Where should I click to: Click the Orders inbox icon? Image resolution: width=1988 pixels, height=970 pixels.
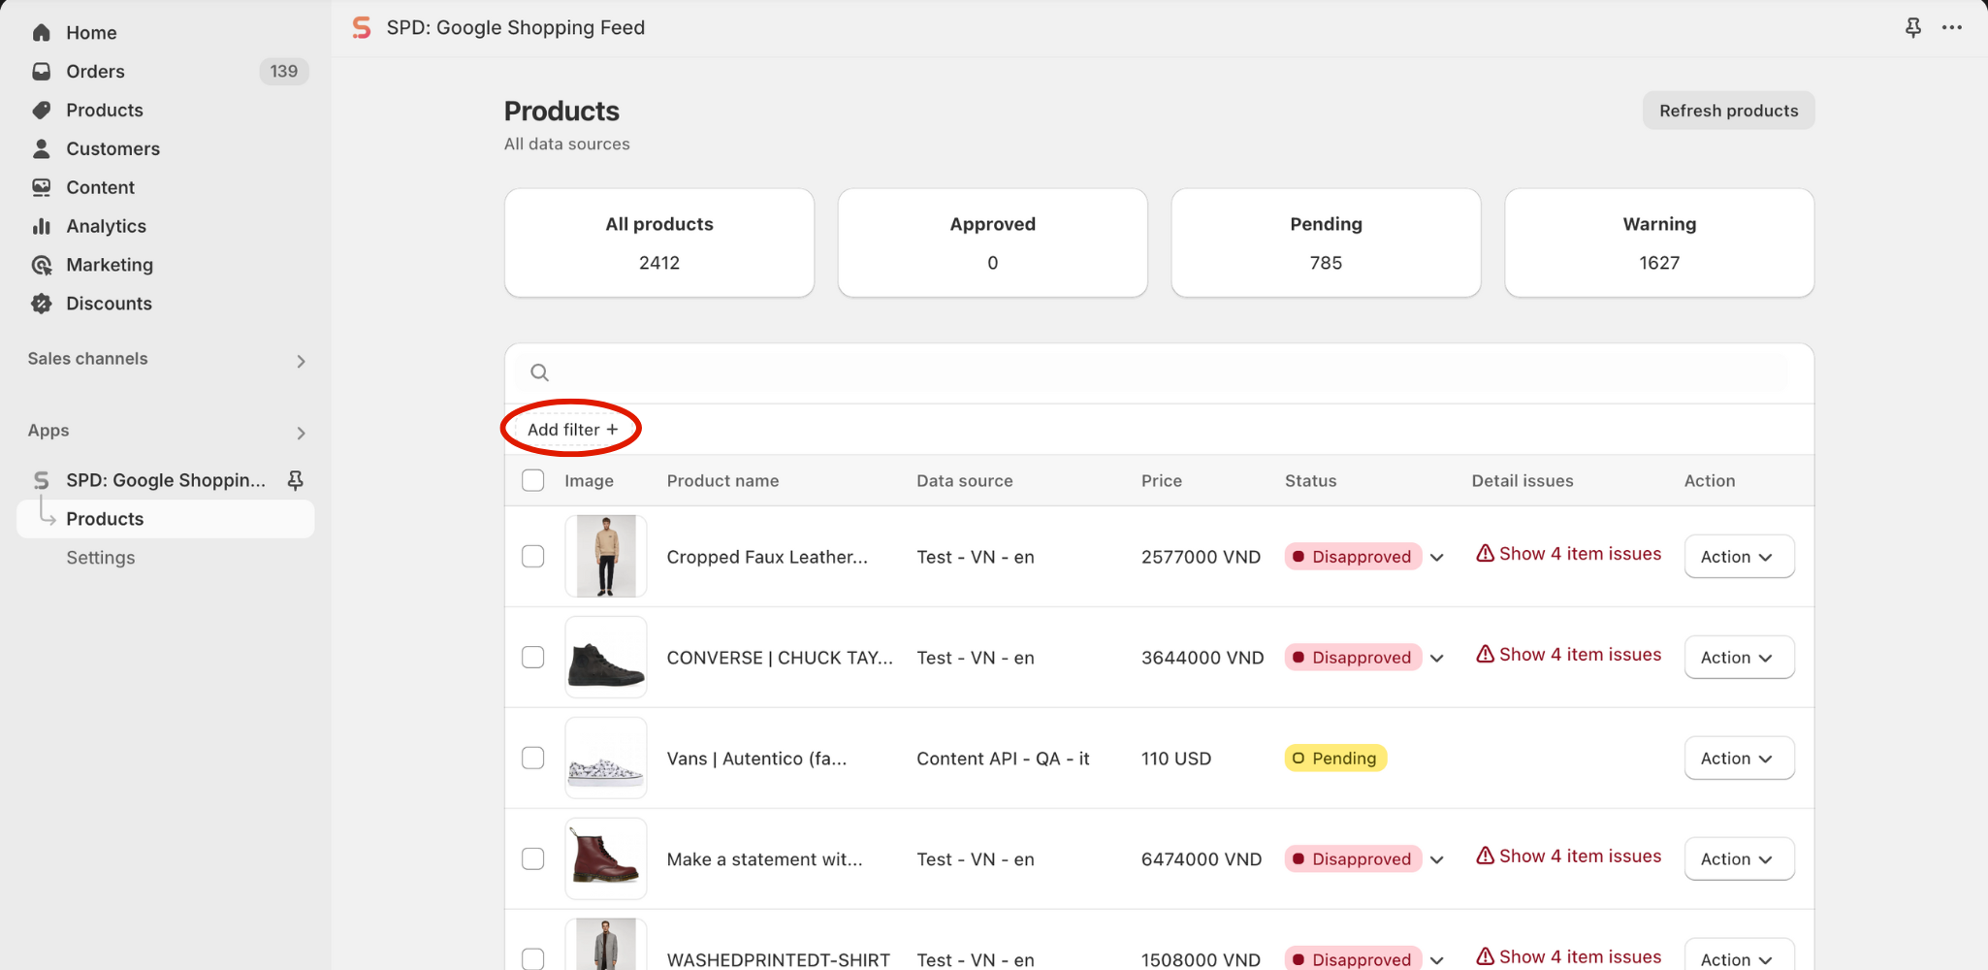coord(41,72)
